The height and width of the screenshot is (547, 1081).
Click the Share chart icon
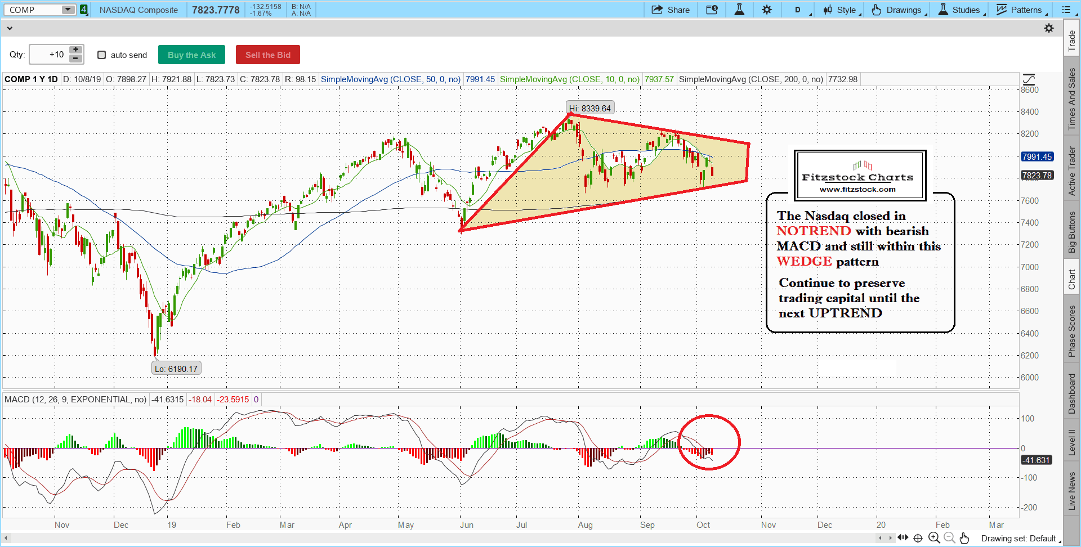pyautogui.click(x=671, y=10)
